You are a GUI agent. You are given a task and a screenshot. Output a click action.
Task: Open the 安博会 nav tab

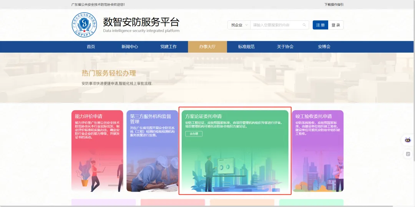click(x=324, y=47)
